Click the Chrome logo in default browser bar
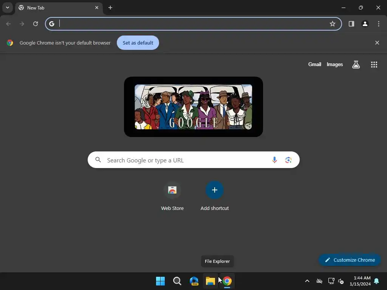 [10, 43]
